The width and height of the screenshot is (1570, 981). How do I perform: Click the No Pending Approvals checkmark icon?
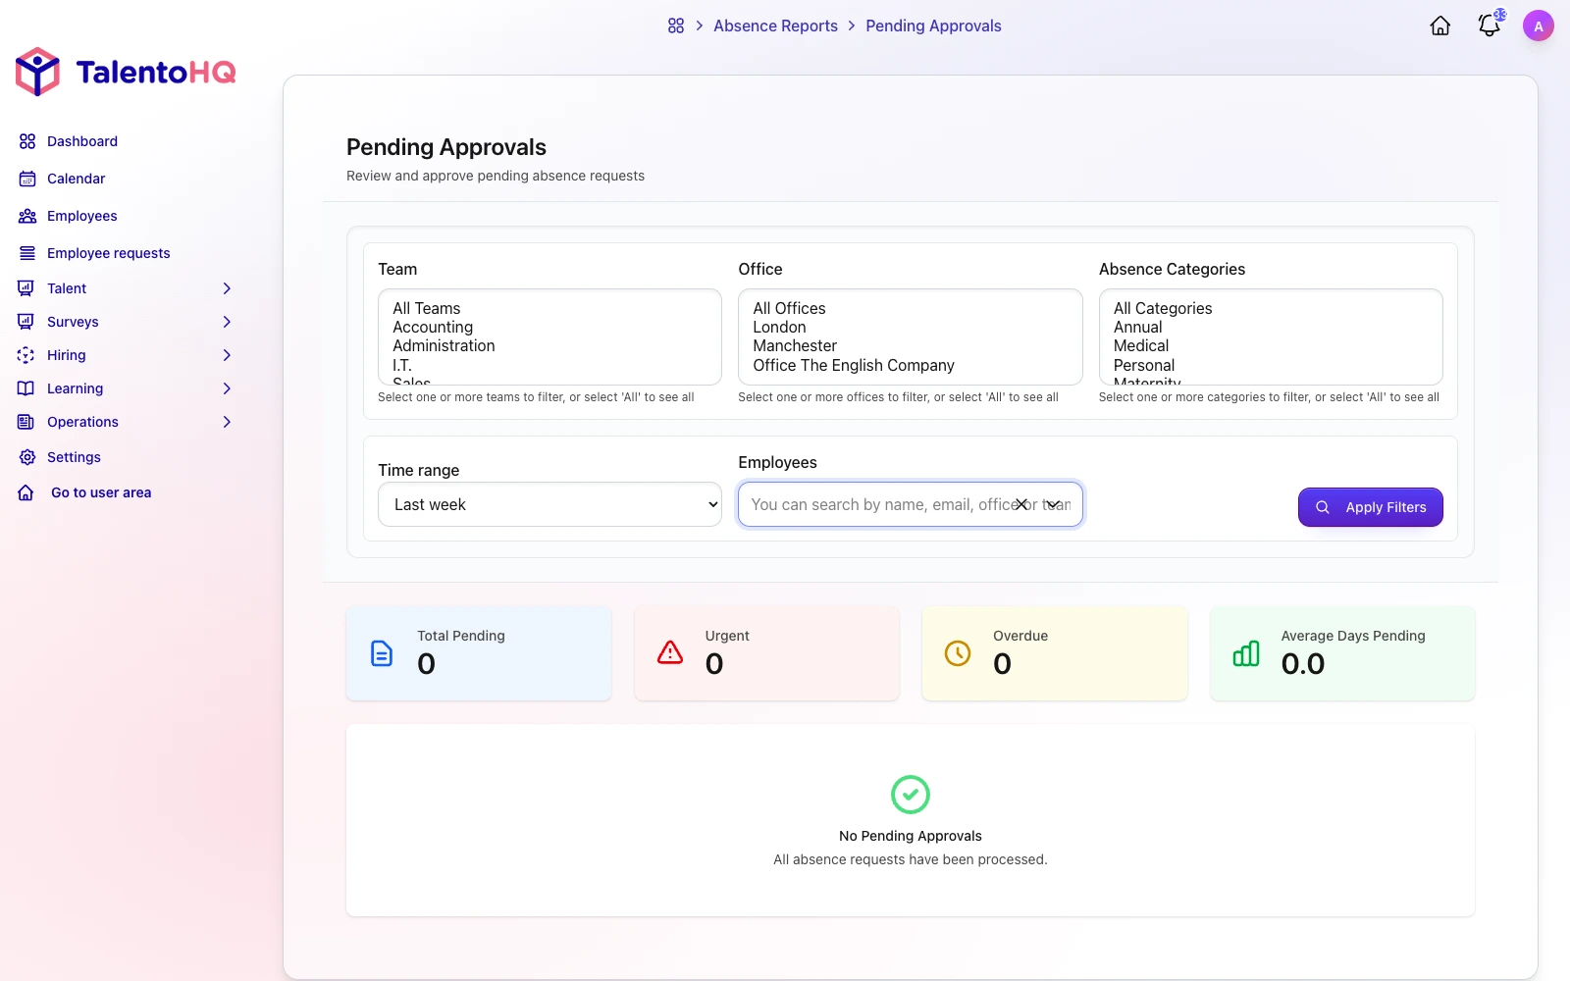pyautogui.click(x=911, y=795)
